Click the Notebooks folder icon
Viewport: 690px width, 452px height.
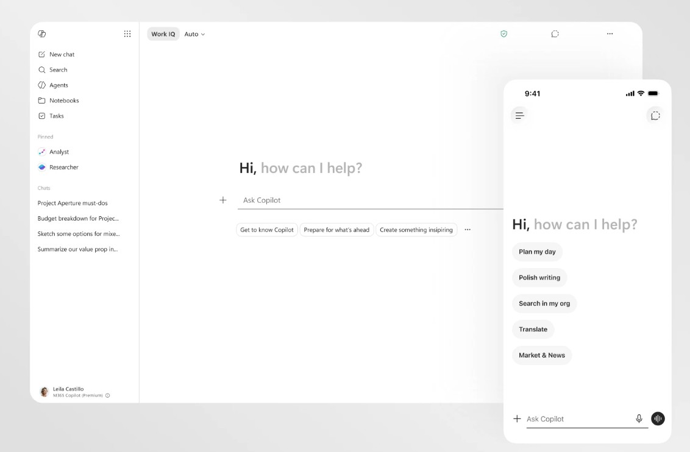click(42, 101)
